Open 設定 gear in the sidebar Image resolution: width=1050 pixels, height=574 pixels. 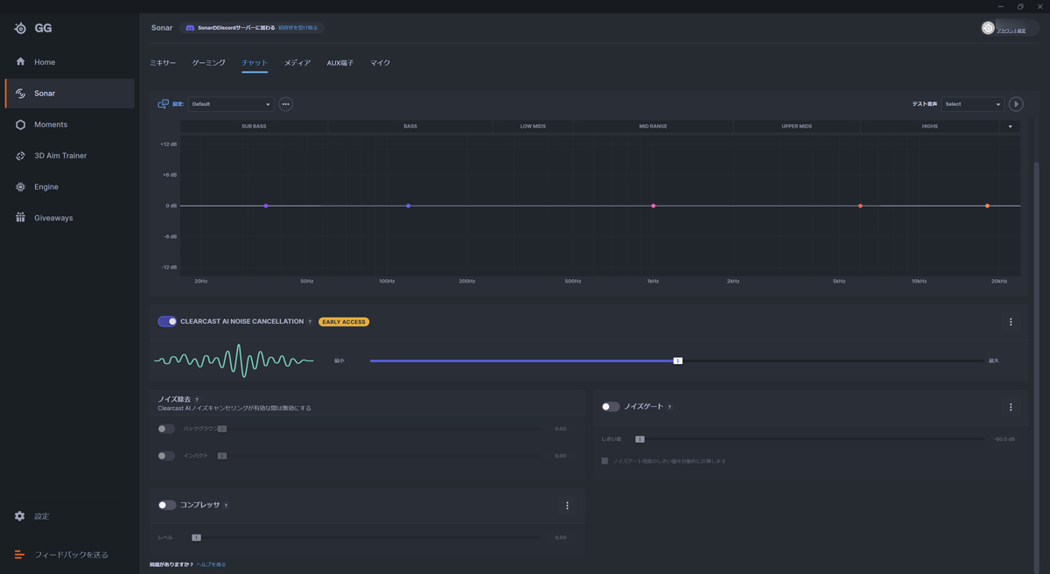[20, 516]
